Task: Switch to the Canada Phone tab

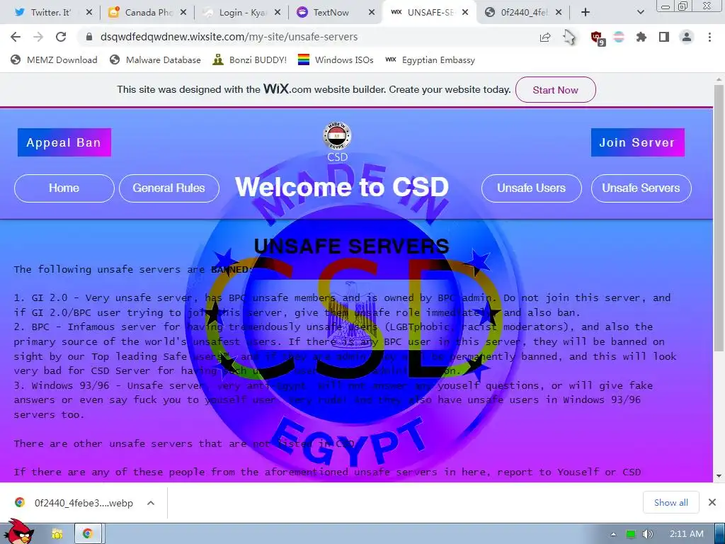Action: pyautogui.click(x=146, y=13)
